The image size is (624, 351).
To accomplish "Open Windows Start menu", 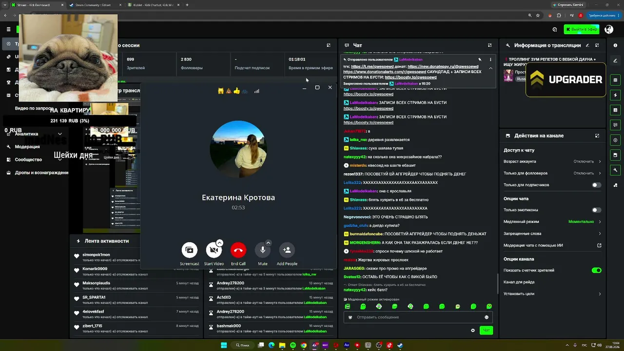I will 224,345.
